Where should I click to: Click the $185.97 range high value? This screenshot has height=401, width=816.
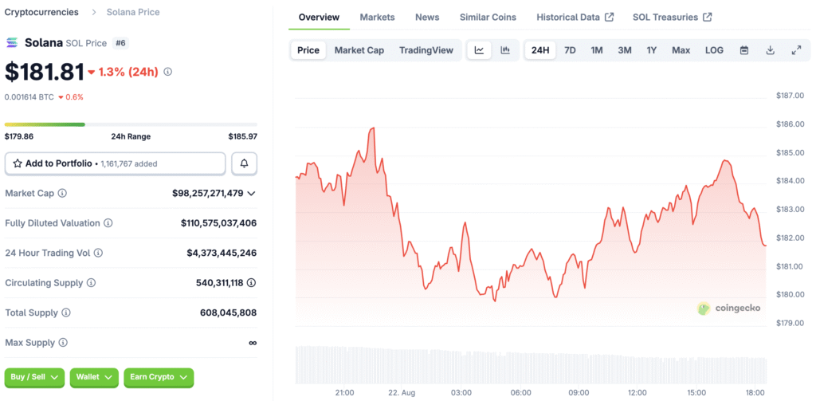242,136
